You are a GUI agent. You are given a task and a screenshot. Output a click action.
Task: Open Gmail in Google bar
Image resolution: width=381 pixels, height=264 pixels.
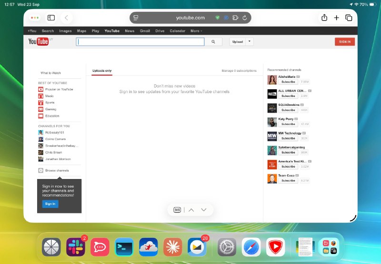145,31
